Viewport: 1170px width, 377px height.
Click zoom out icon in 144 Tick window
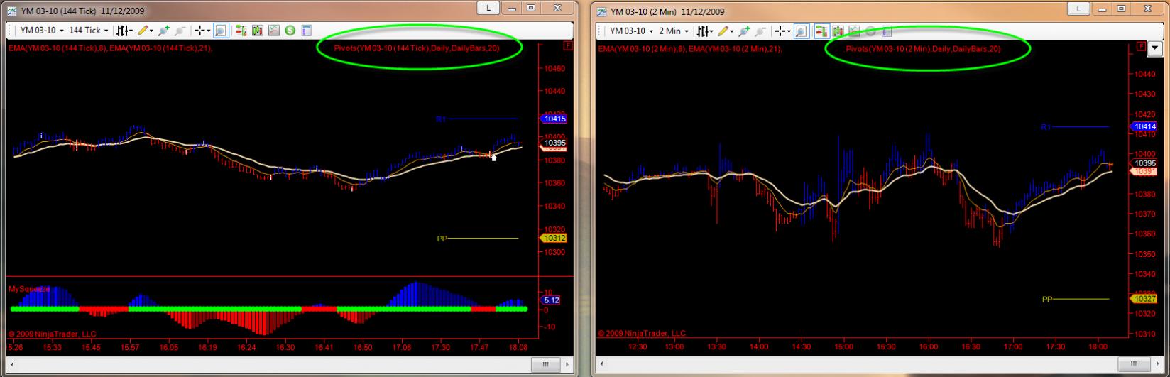click(180, 31)
